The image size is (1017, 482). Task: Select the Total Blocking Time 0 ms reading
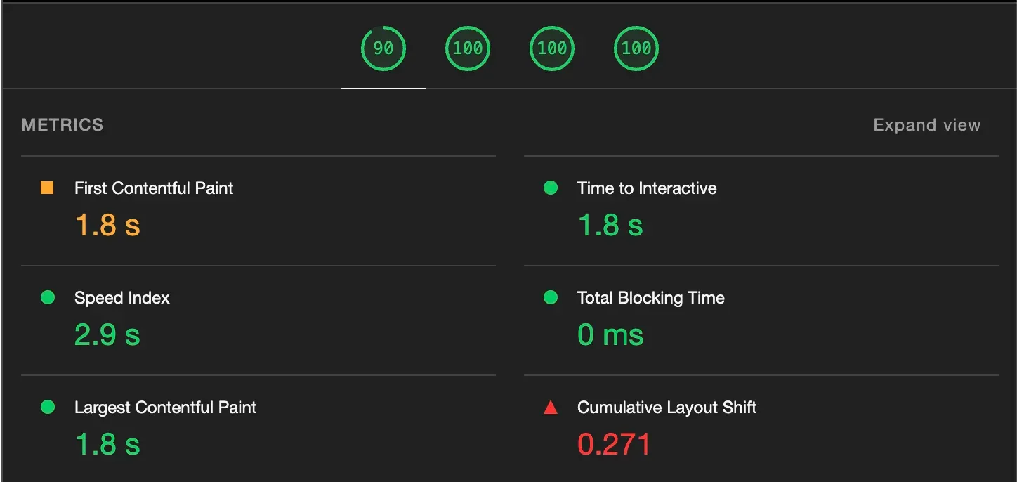point(611,334)
